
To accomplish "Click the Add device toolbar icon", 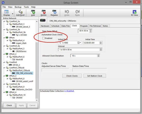I will tap(33, 13).
